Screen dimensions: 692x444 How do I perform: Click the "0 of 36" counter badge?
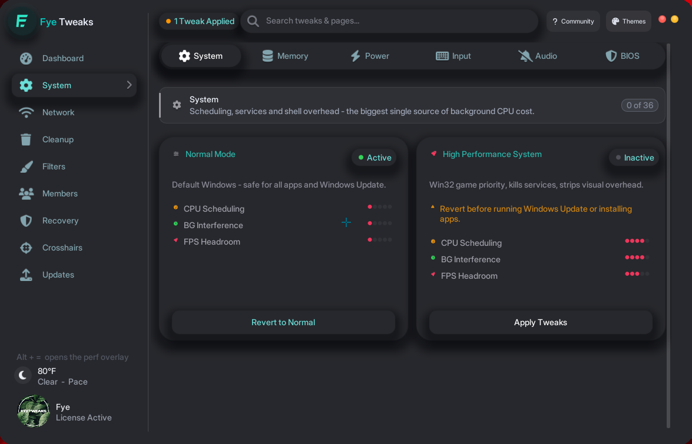tap(640, 105)
